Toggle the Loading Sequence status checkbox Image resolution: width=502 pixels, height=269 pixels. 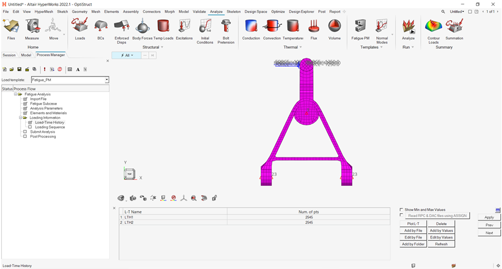click(x=30, y=127)
